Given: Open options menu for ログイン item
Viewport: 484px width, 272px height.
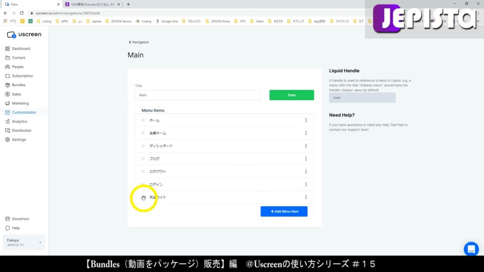Looking at the screenshot, I should coord(306,185).
